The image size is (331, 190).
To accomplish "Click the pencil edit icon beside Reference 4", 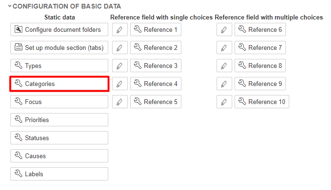I will tap(120, 84).
